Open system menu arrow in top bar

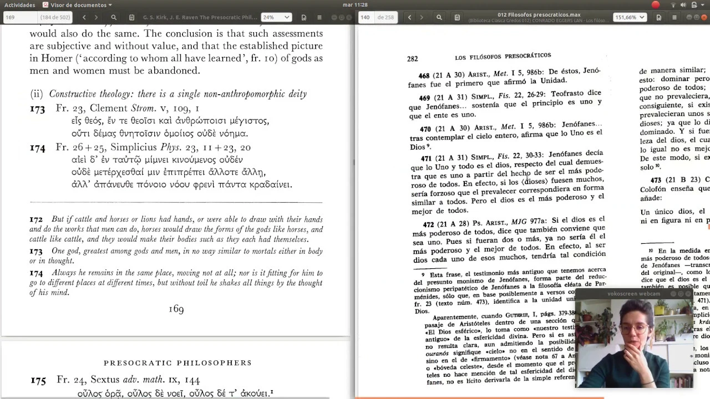[x=703, y=4]
